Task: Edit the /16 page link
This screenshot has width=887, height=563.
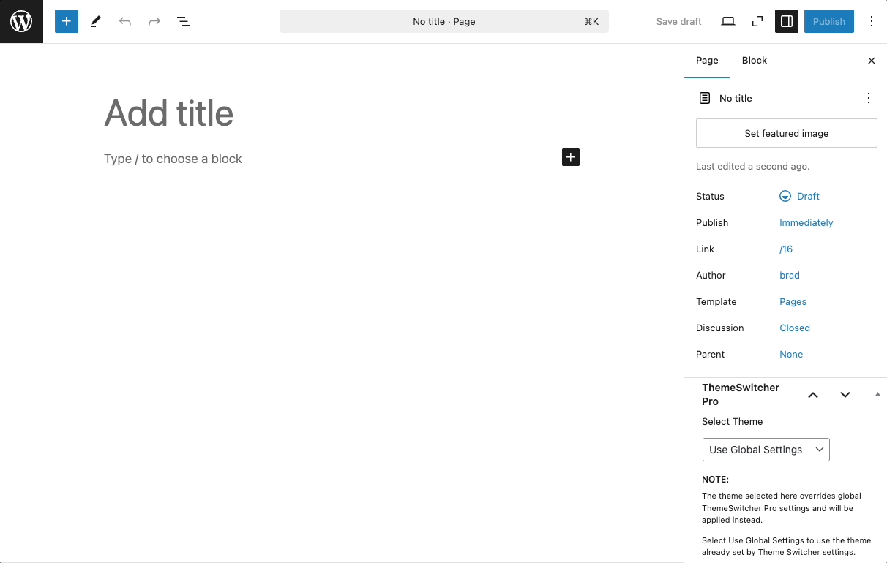Action: point(786,249)
